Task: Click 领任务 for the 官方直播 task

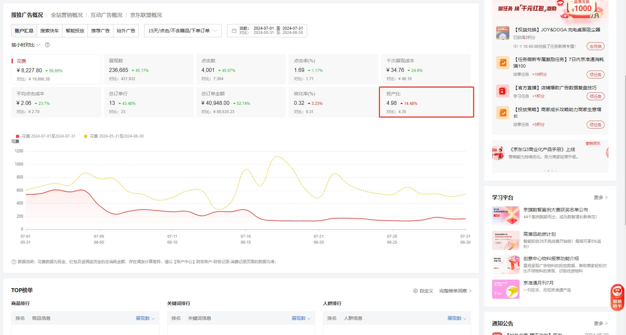Action: (x=595, y=96)
